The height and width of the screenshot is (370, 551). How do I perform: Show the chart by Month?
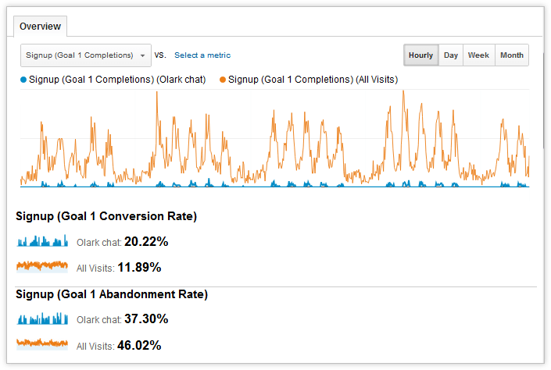pos(512,55)
